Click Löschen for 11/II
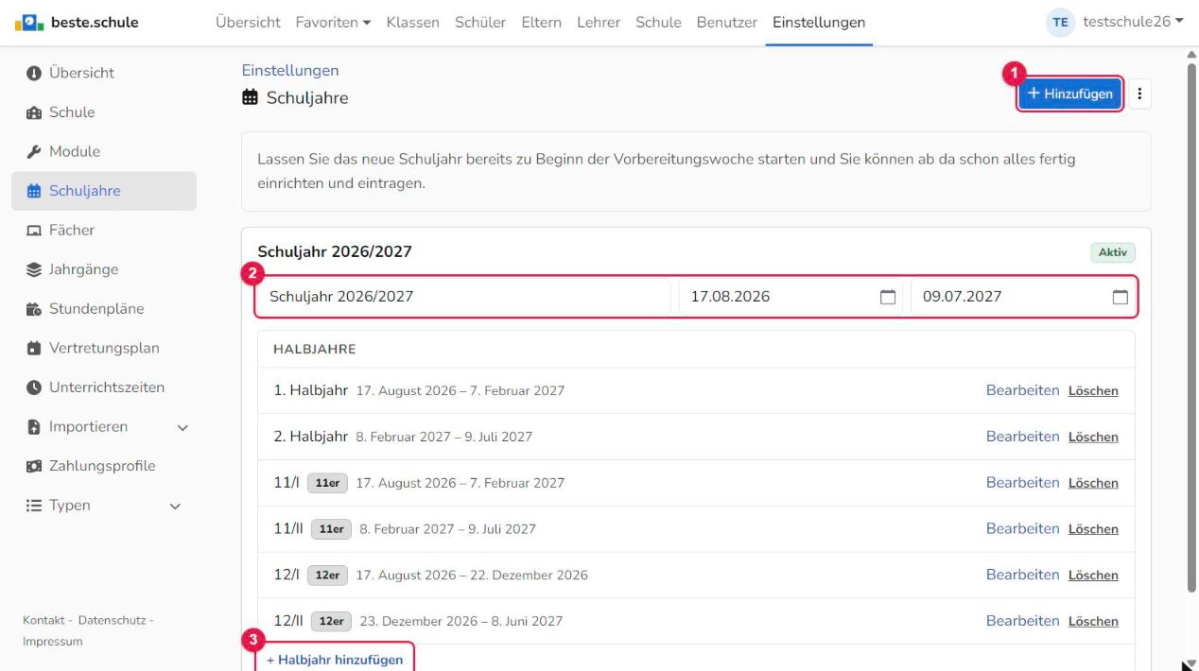The height and width of the screenshot is (671, 1199). [x=1093, y=529]
